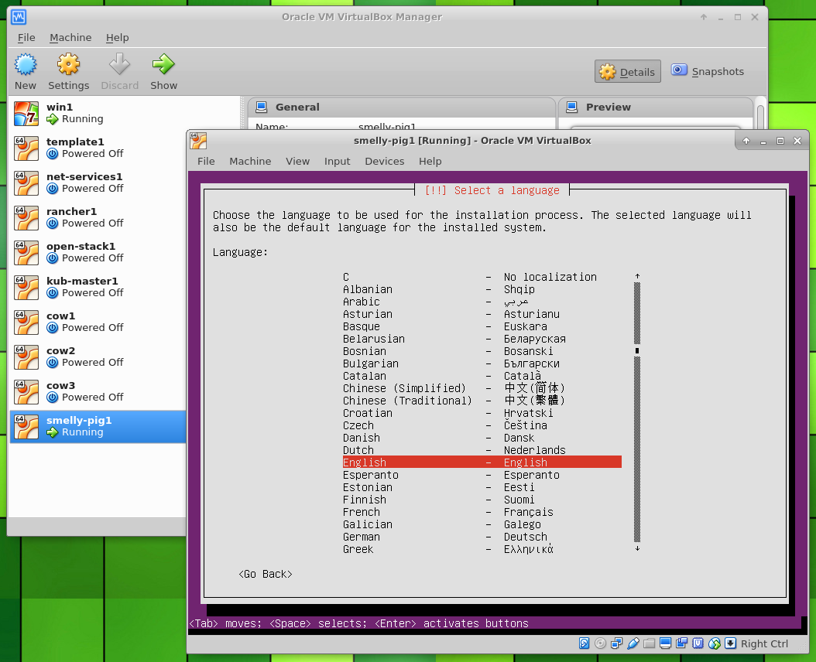Select Danish in the language list
The image size is (816, 662).
(x=482, y=438)
